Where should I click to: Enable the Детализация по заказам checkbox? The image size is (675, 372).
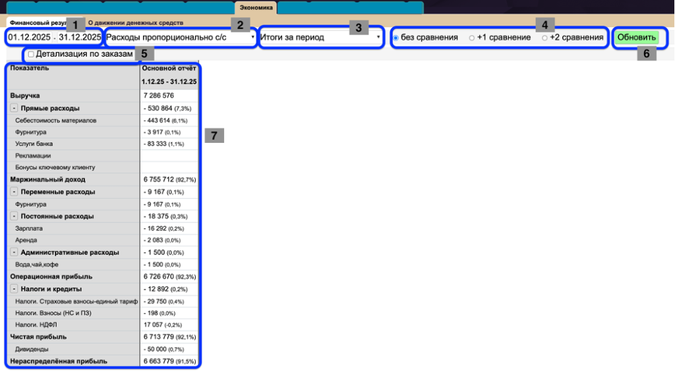tap(31, 54)
